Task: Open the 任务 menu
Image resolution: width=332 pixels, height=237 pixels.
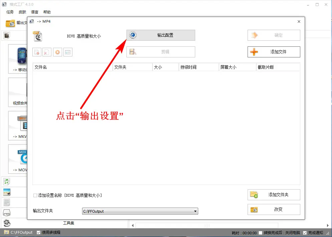Action: [10, 12]
